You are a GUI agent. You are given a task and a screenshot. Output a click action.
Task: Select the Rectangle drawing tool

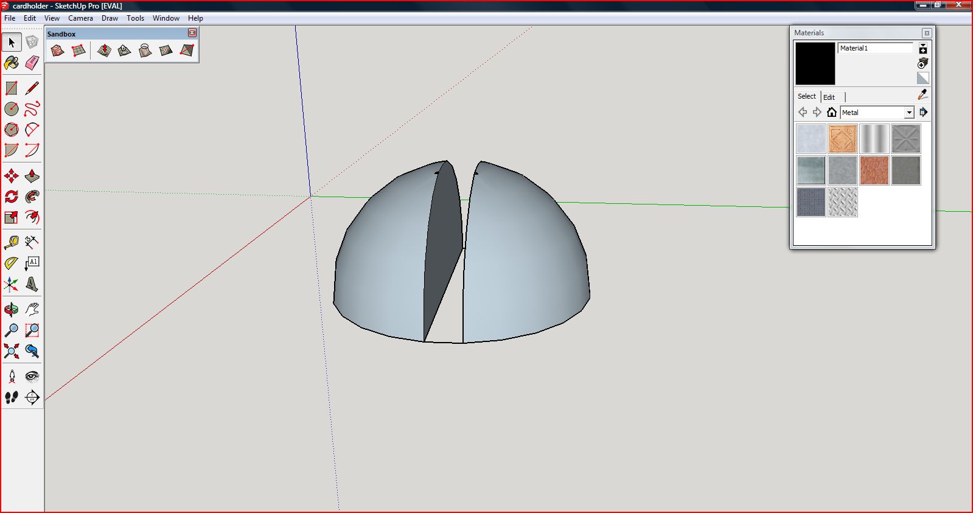[12, 88]
